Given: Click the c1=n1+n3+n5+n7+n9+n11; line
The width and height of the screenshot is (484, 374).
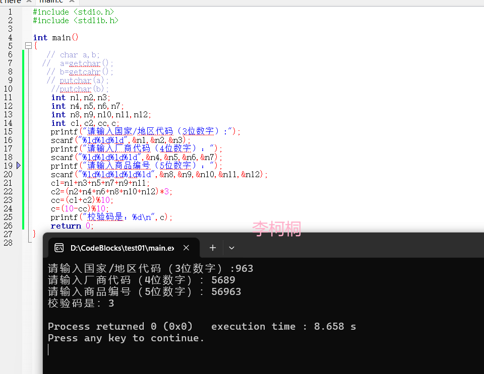Looking at the screenshot, I should tap(100, 183).
